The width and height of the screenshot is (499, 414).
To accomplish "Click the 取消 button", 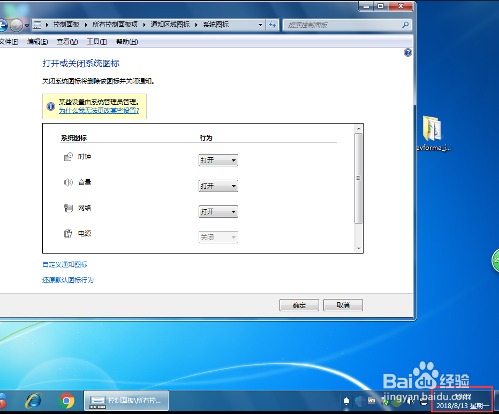I will pyautogui.click(x=343, y=305).
